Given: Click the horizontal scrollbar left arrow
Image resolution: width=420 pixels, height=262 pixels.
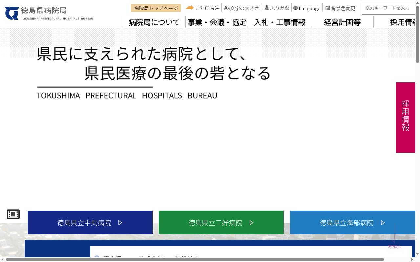Looking at the screenshot, I should click(x=2, y=260).
